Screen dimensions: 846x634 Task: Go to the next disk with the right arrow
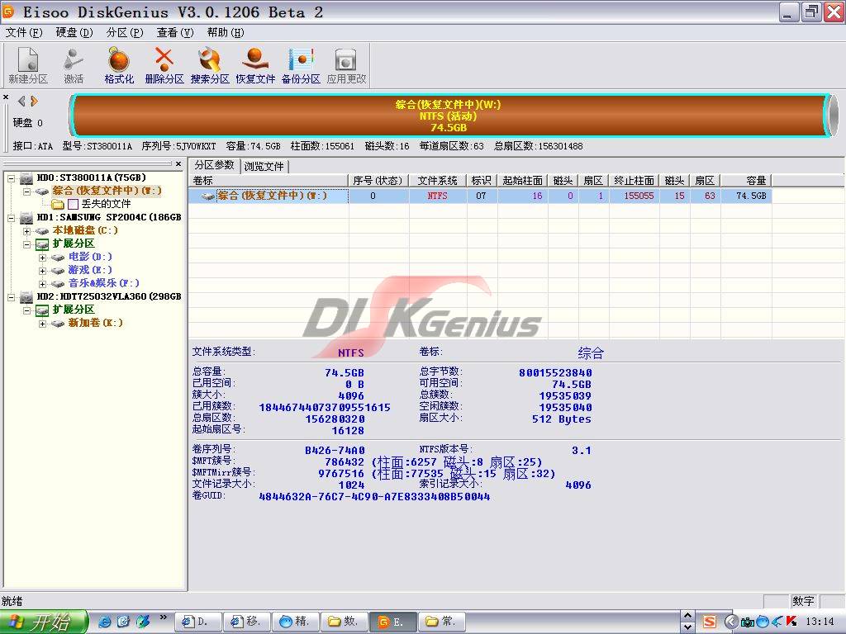tap(34, 101)
